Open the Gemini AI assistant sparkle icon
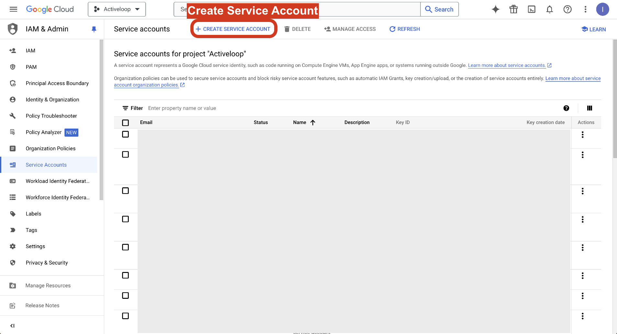This screenshot has width=617, height=334. point(495,9)
